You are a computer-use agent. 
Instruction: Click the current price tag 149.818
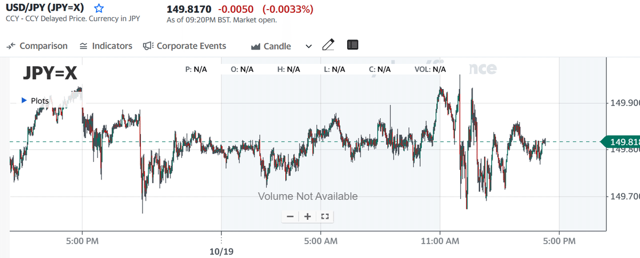[x=623, y=142]
